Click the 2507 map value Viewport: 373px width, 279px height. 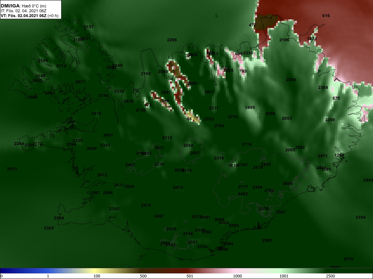[281, 212]
